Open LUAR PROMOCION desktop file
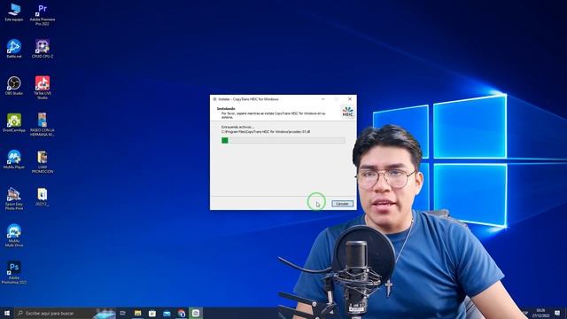The height and width of the screenshot is (319, 567). tap(43, 161)
